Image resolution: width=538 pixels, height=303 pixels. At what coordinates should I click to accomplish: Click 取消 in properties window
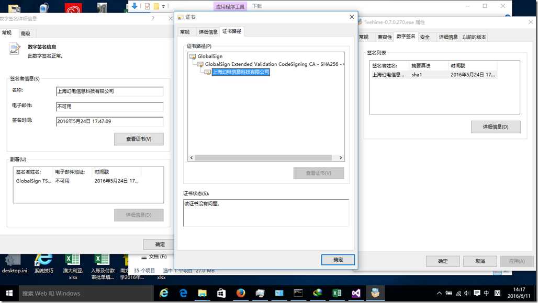(x=480, y=261)
